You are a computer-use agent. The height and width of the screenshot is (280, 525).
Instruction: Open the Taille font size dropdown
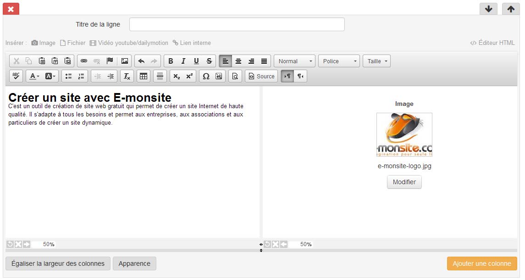coord(377,61)
